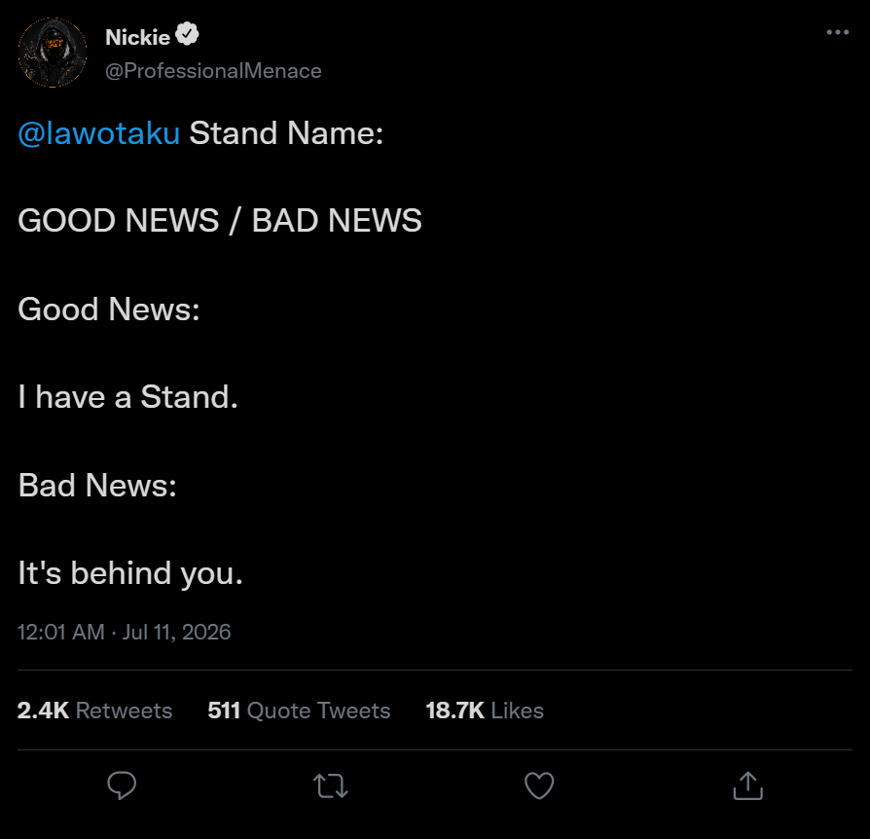Image resolution: width=870 pixels, height=839 pixels.
Task: Select the GOOD NEWS / BAD NEWS text line
Action: [220, 220]
